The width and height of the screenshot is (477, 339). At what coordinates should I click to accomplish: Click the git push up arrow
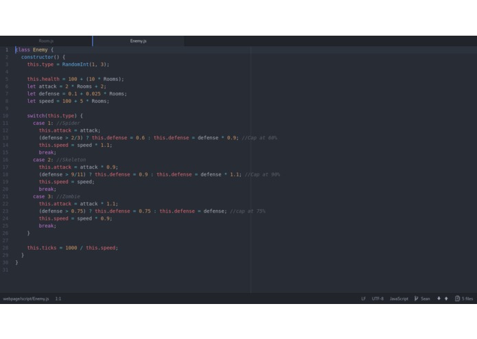tap(446, 299)
